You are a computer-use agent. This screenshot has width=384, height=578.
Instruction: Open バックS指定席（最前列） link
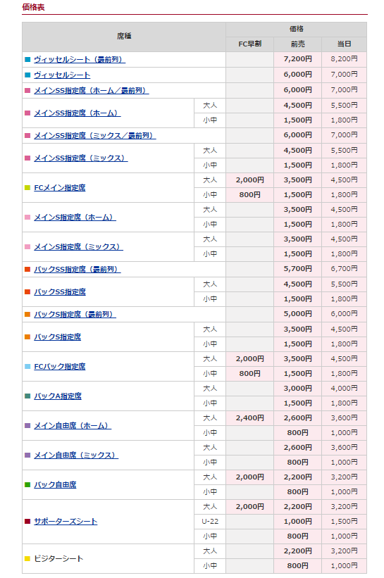point(75,315)
